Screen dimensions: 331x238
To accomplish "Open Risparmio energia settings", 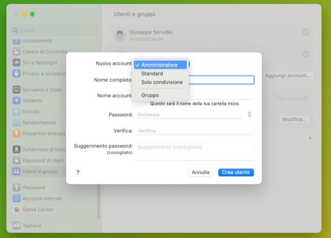I will click(39, 133).
